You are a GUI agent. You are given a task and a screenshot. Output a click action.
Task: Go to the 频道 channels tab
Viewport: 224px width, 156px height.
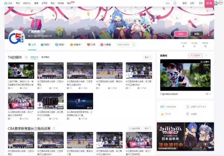pyautogui.click(x=57, y=45)
